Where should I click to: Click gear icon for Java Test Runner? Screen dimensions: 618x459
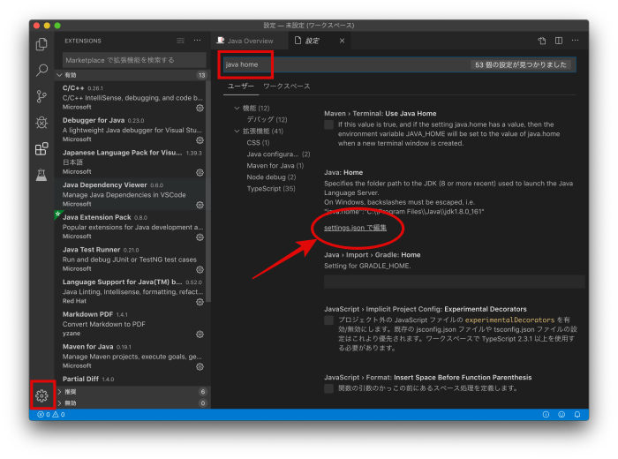click(200, 269)
